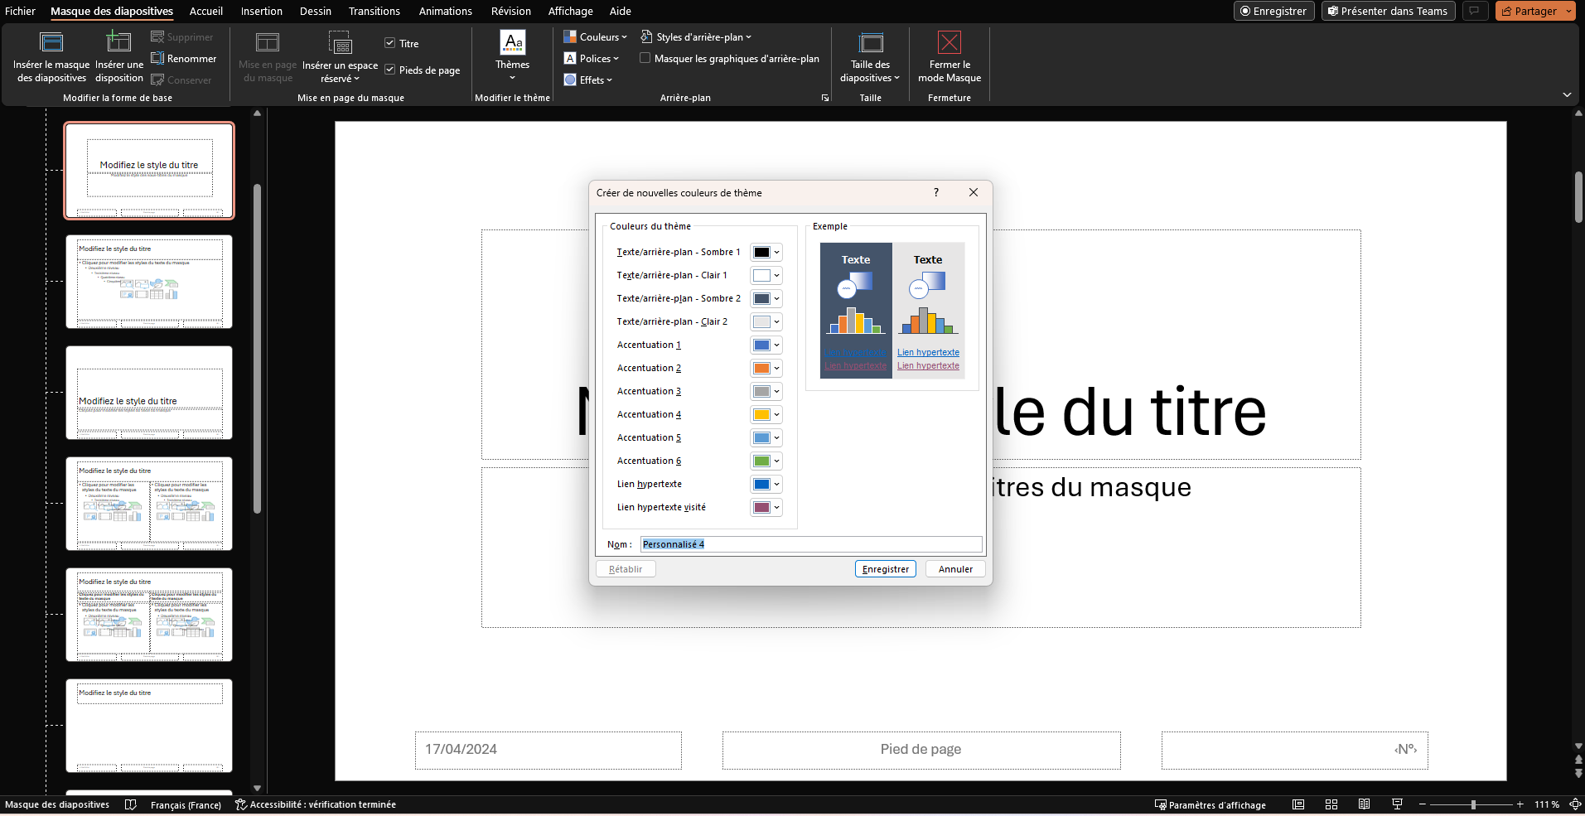Click Rename layout icon

coord(157,59)
